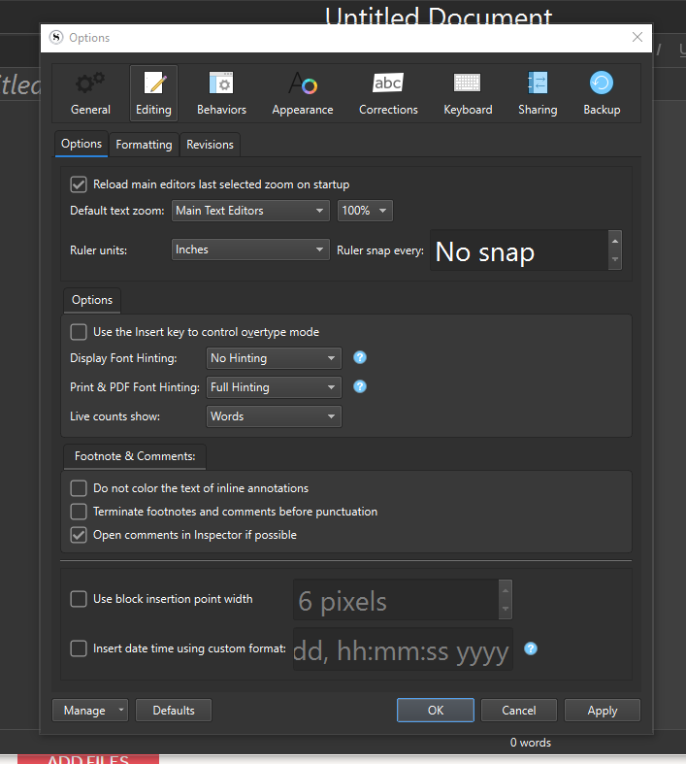Decrease the Ruler snap value
The image size is (686, 764).
point(615,259)
